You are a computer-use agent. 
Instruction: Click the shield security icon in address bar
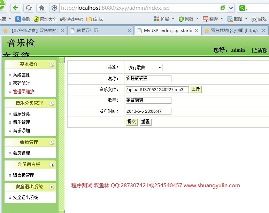tap(54, 8)
